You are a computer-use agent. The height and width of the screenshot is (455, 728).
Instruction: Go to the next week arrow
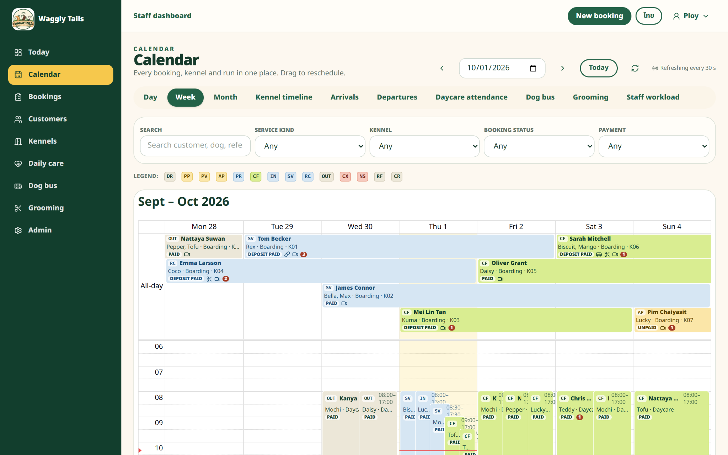click(x=562, y=68)
